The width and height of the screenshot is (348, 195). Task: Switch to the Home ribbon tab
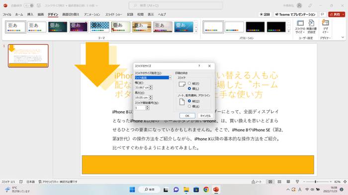19,14
